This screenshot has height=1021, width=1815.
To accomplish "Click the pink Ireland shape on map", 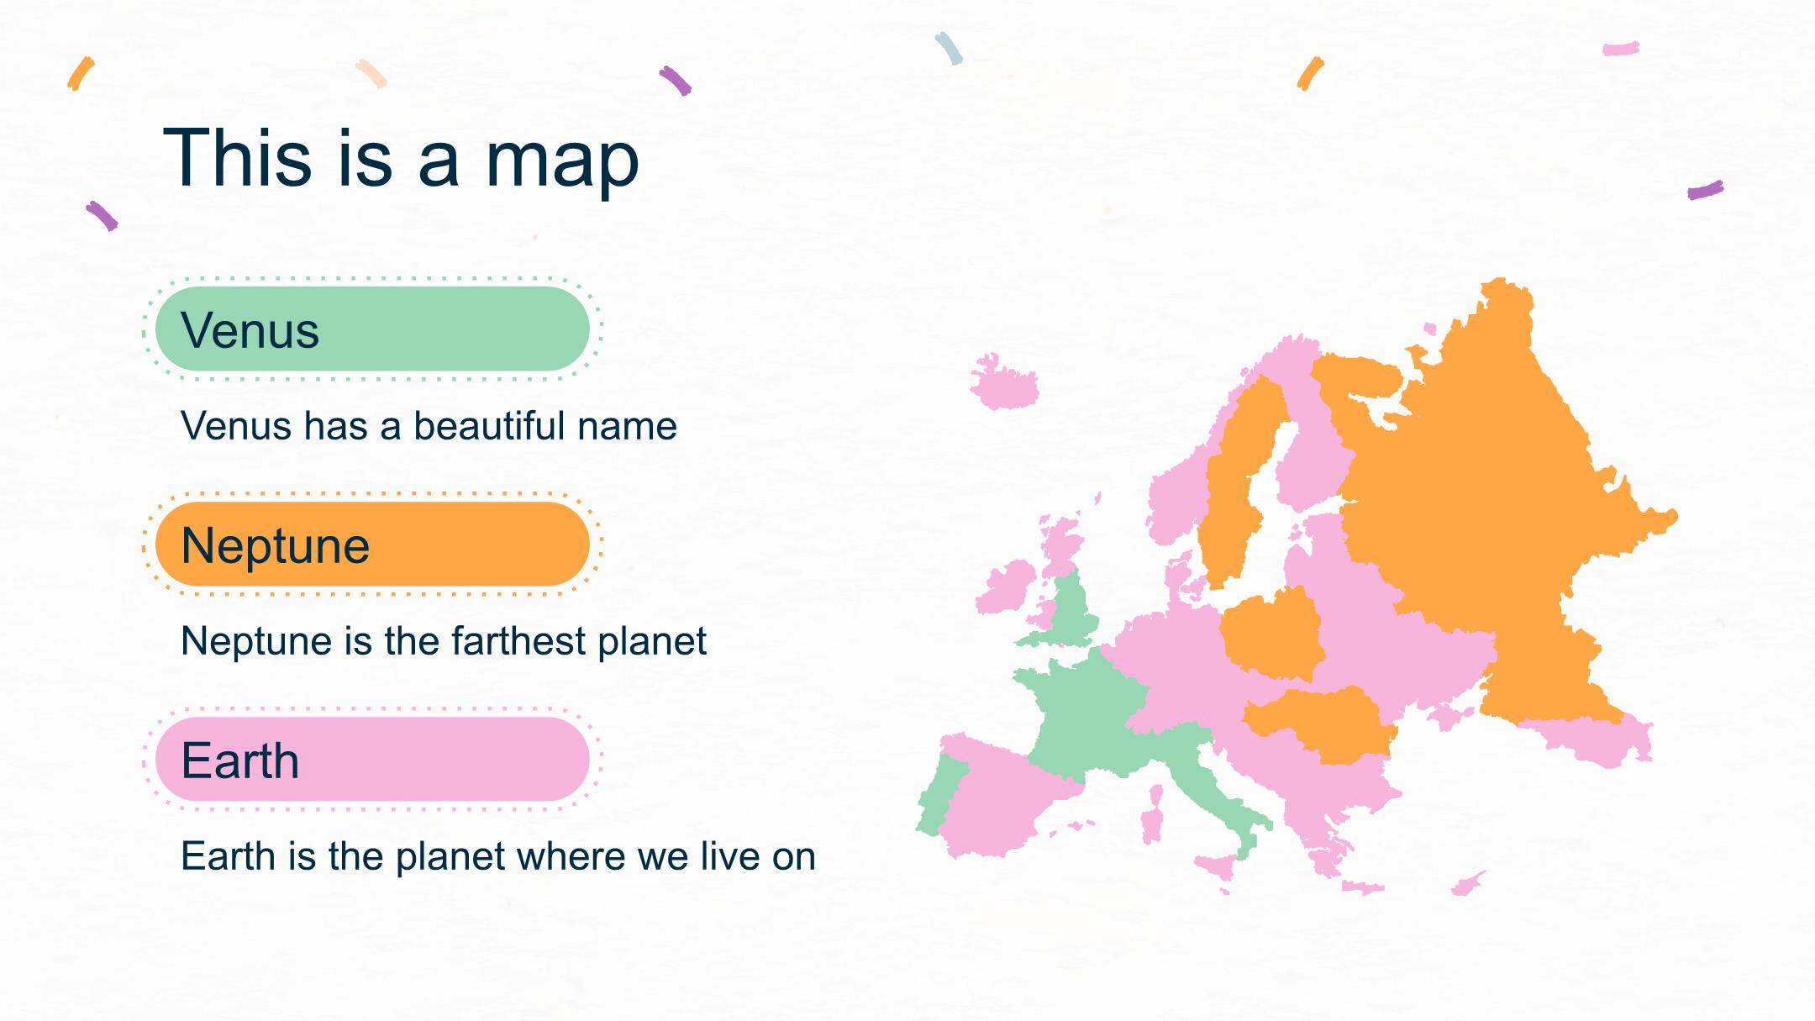I will click(1006, 587).
